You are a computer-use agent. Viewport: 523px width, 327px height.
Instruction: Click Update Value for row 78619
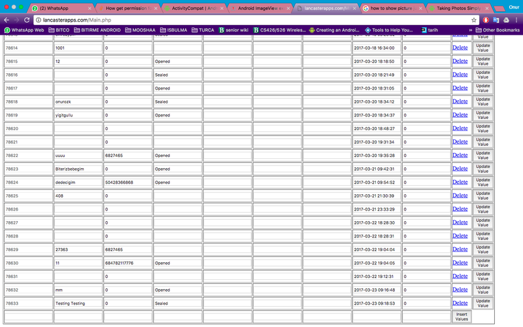click(482, 115)
